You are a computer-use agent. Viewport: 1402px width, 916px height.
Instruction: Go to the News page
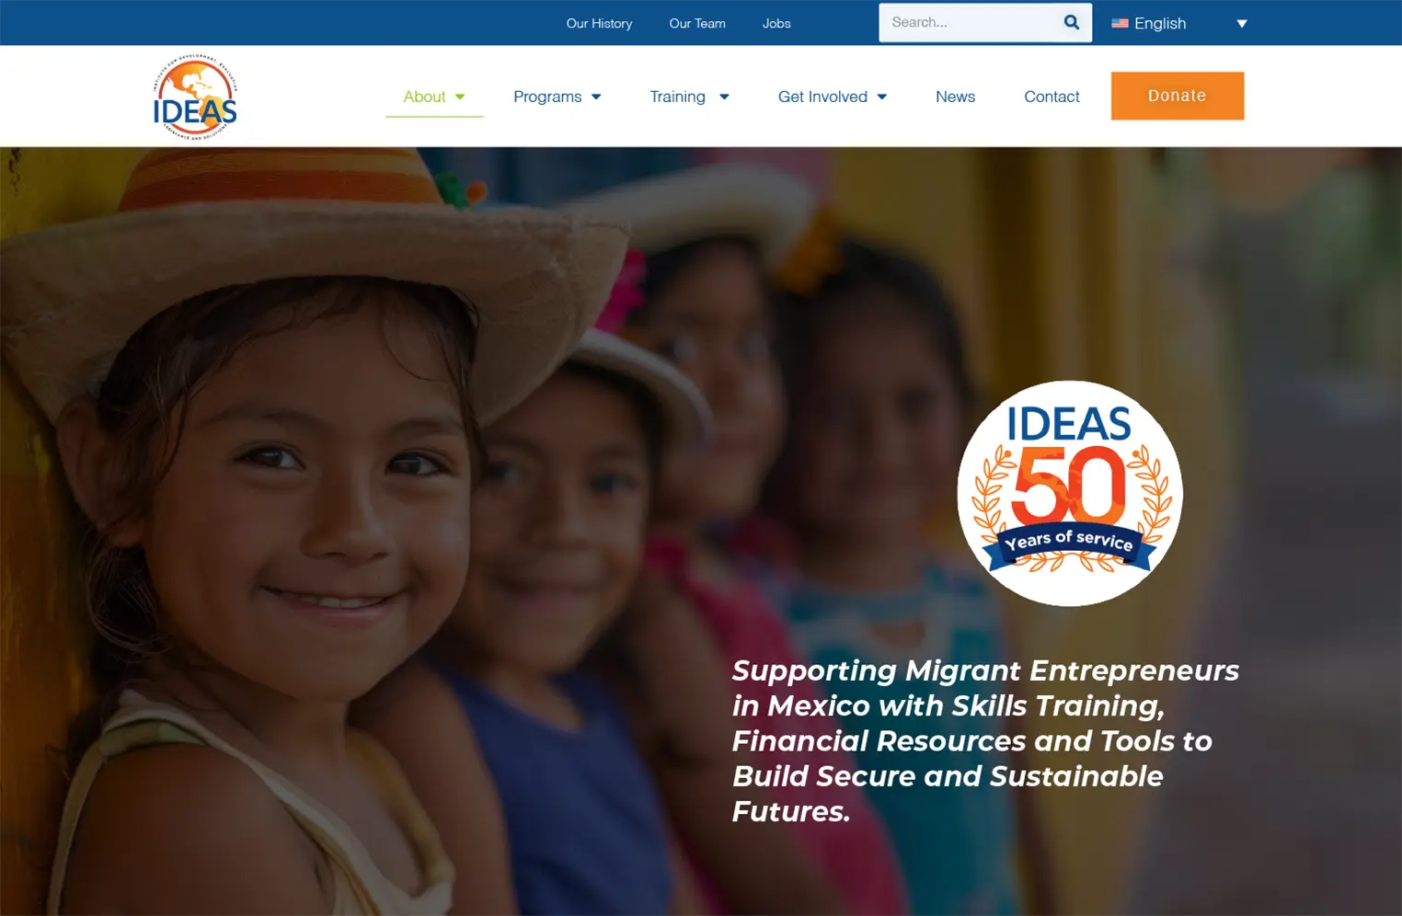pyautogui.click(x=955, y=97)
